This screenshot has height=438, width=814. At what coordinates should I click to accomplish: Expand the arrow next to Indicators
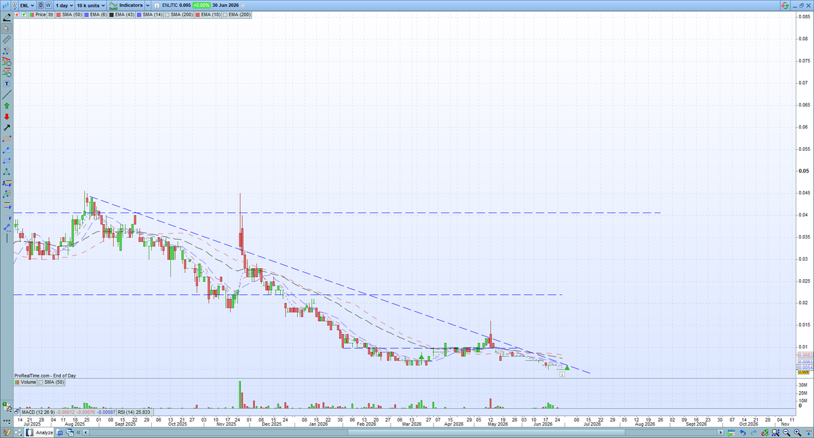pyautogui.click(x=147, y=5)
